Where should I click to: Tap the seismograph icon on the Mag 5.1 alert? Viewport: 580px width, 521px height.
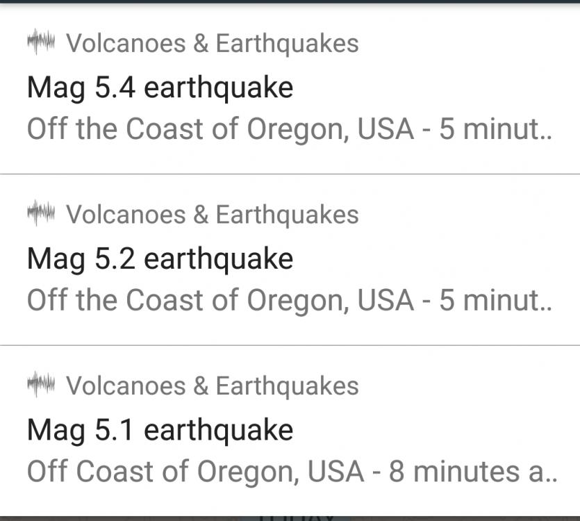pos(40,385)
